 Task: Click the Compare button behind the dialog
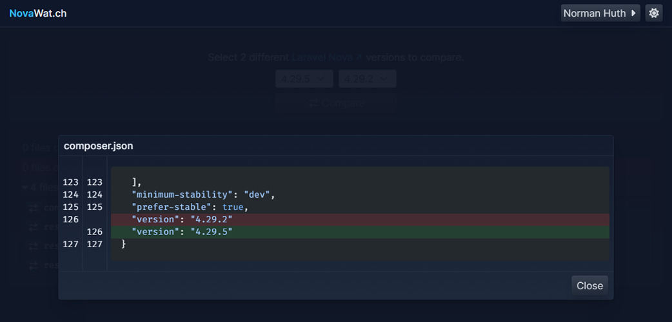tap(336, 103)
